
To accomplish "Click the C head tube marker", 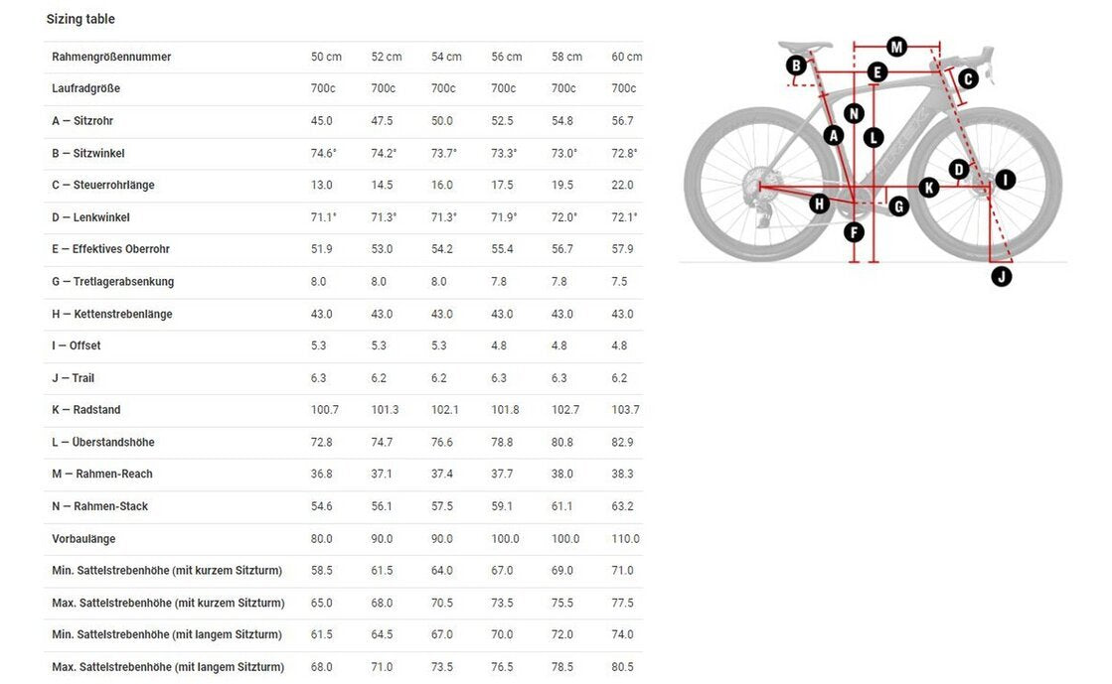I will coord(968,78).
